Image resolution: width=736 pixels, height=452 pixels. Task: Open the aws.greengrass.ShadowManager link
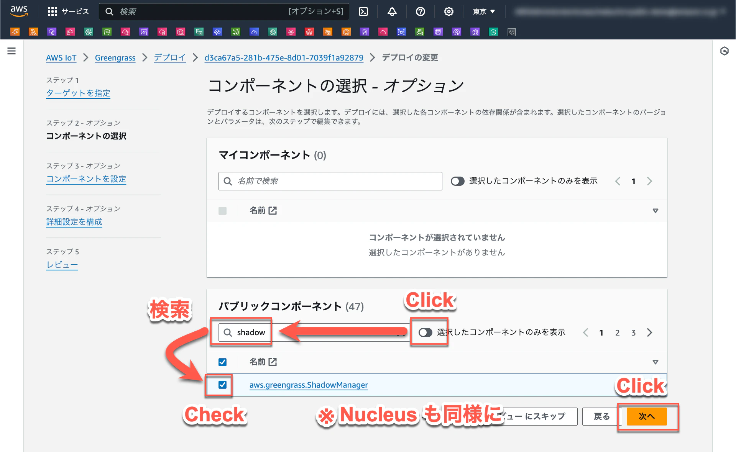click(309, 385)
